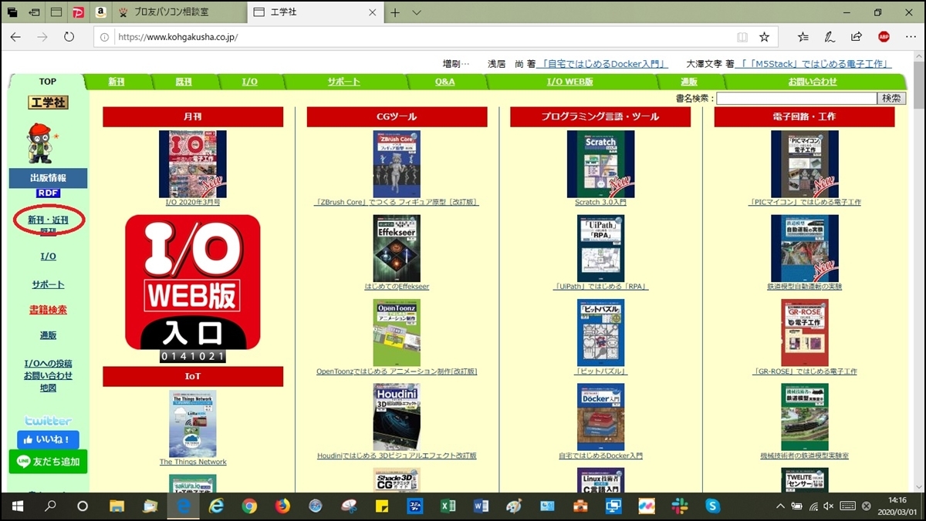Click the Share page icon
Viewport: 926px width, 521px height.
pos(857,37)
